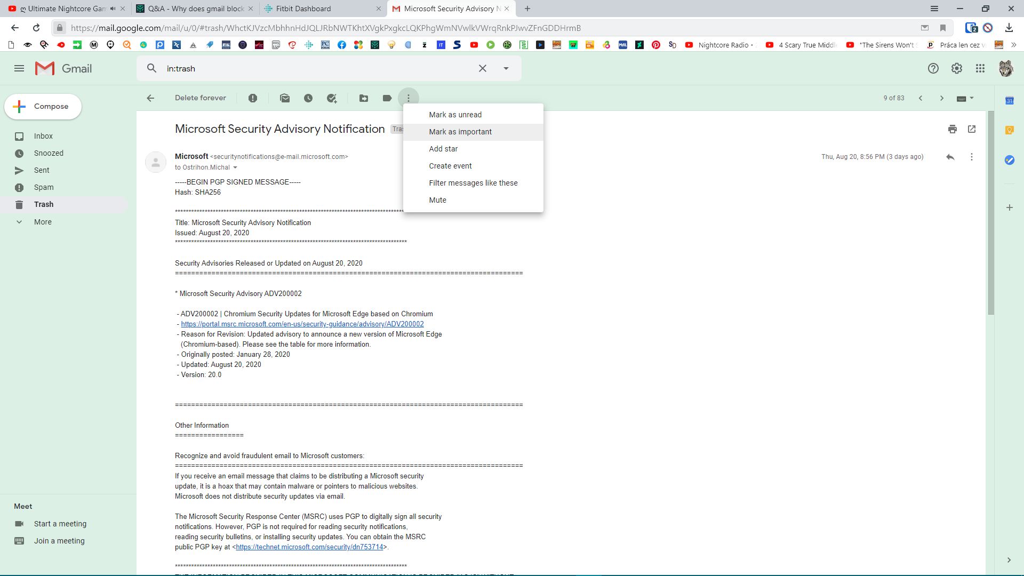
Task: Click the Snooze clock icon in toolbar
Action: 308,98
